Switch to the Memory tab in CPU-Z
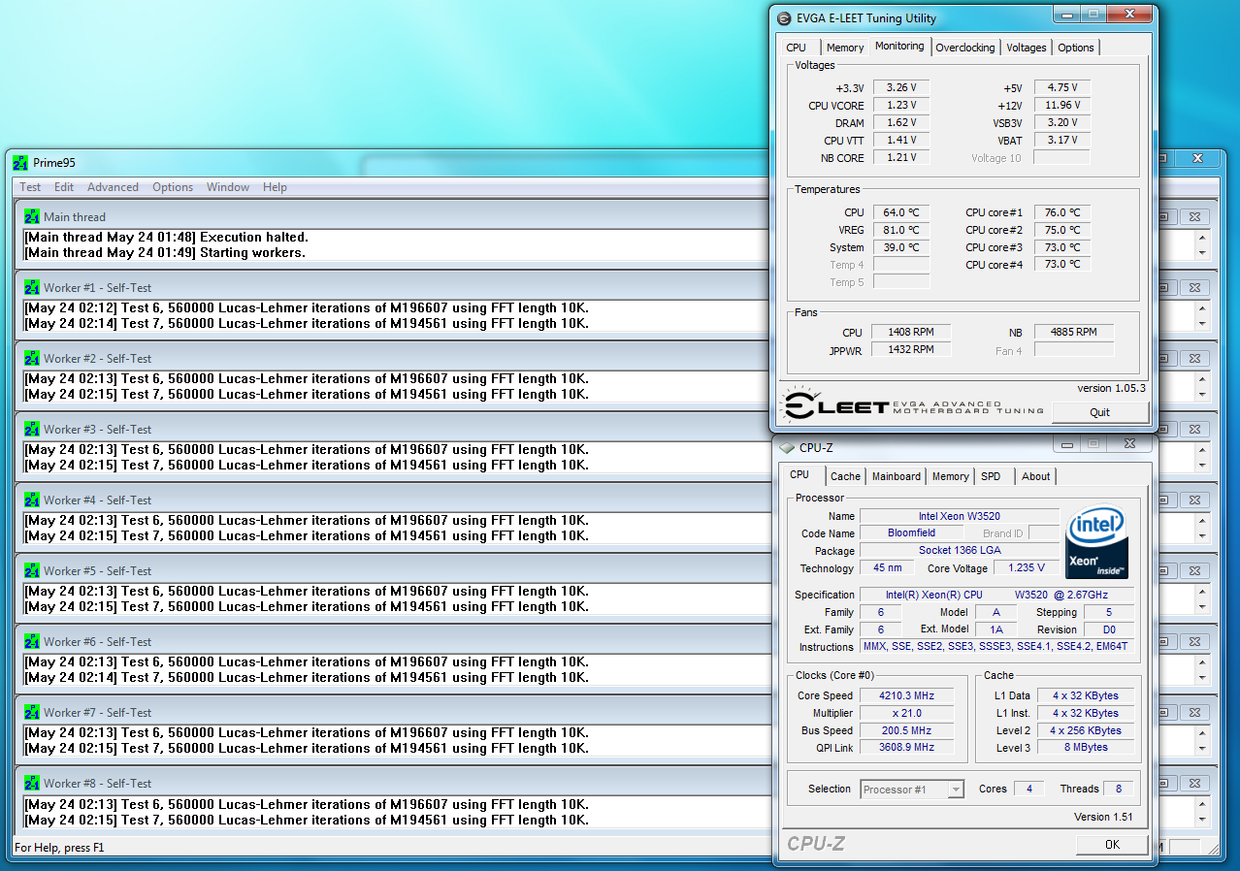Viewport: 1240px width, 871px height. tap(950, 476)
